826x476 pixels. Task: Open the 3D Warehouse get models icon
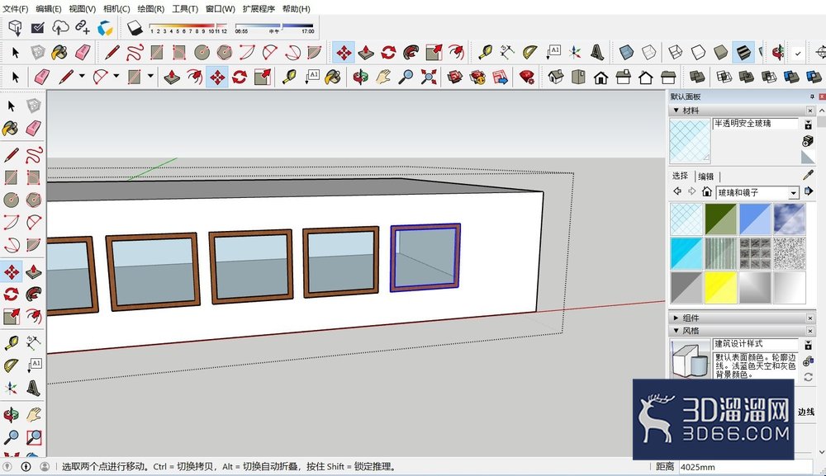15,27
